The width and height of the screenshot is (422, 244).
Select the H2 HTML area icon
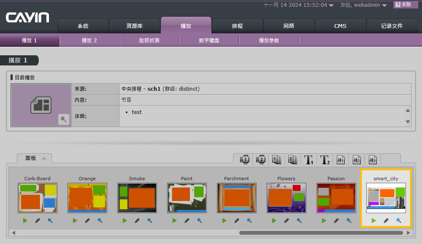point(357,160)
